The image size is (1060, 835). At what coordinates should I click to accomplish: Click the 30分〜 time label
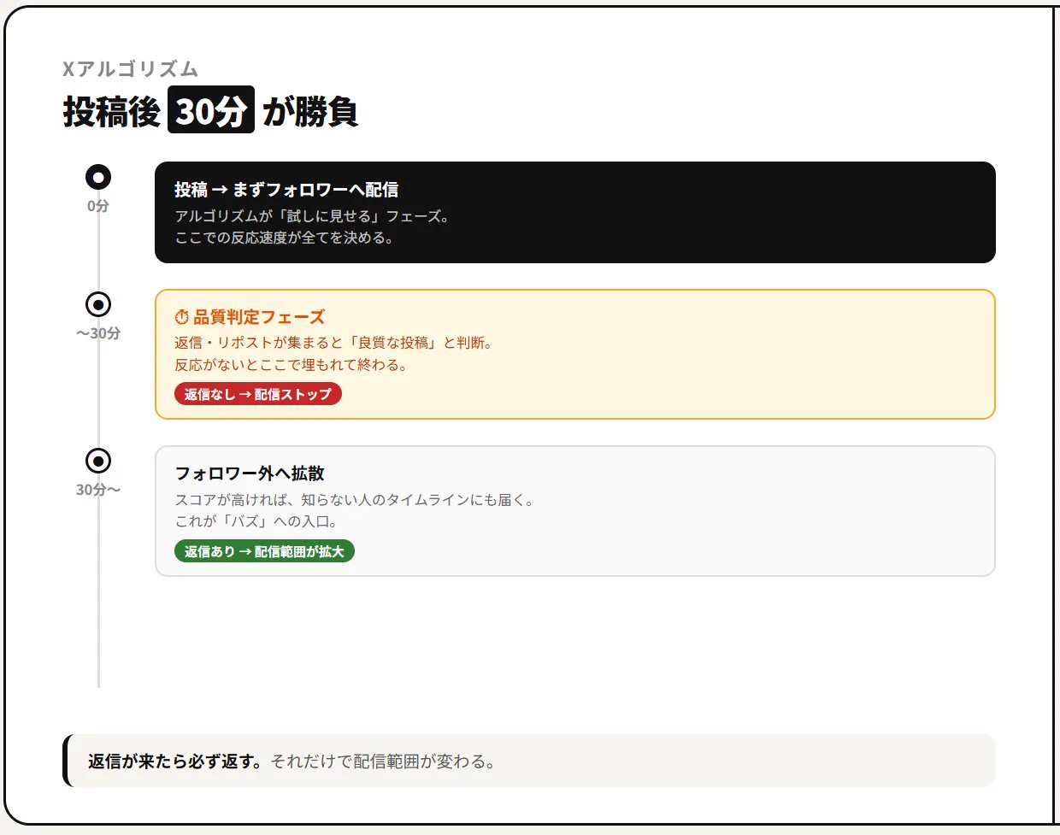pos(98,490)
